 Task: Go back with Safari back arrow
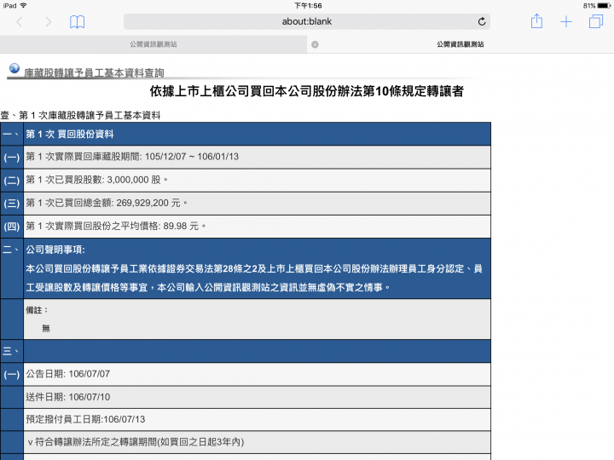19,22
